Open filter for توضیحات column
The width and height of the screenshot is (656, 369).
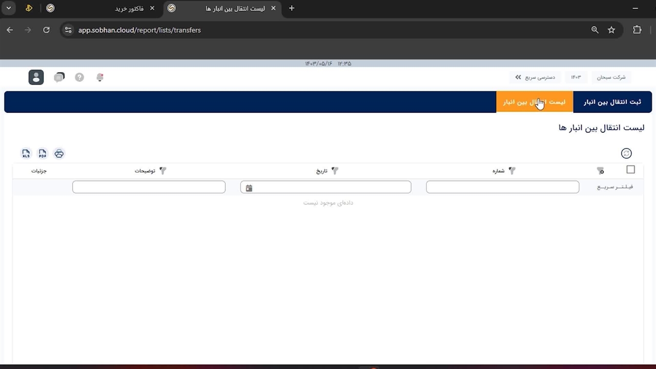(x=163, y=171)
